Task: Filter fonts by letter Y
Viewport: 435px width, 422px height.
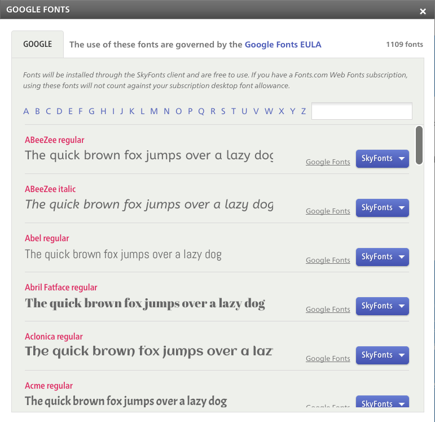Action: [293, 111]
